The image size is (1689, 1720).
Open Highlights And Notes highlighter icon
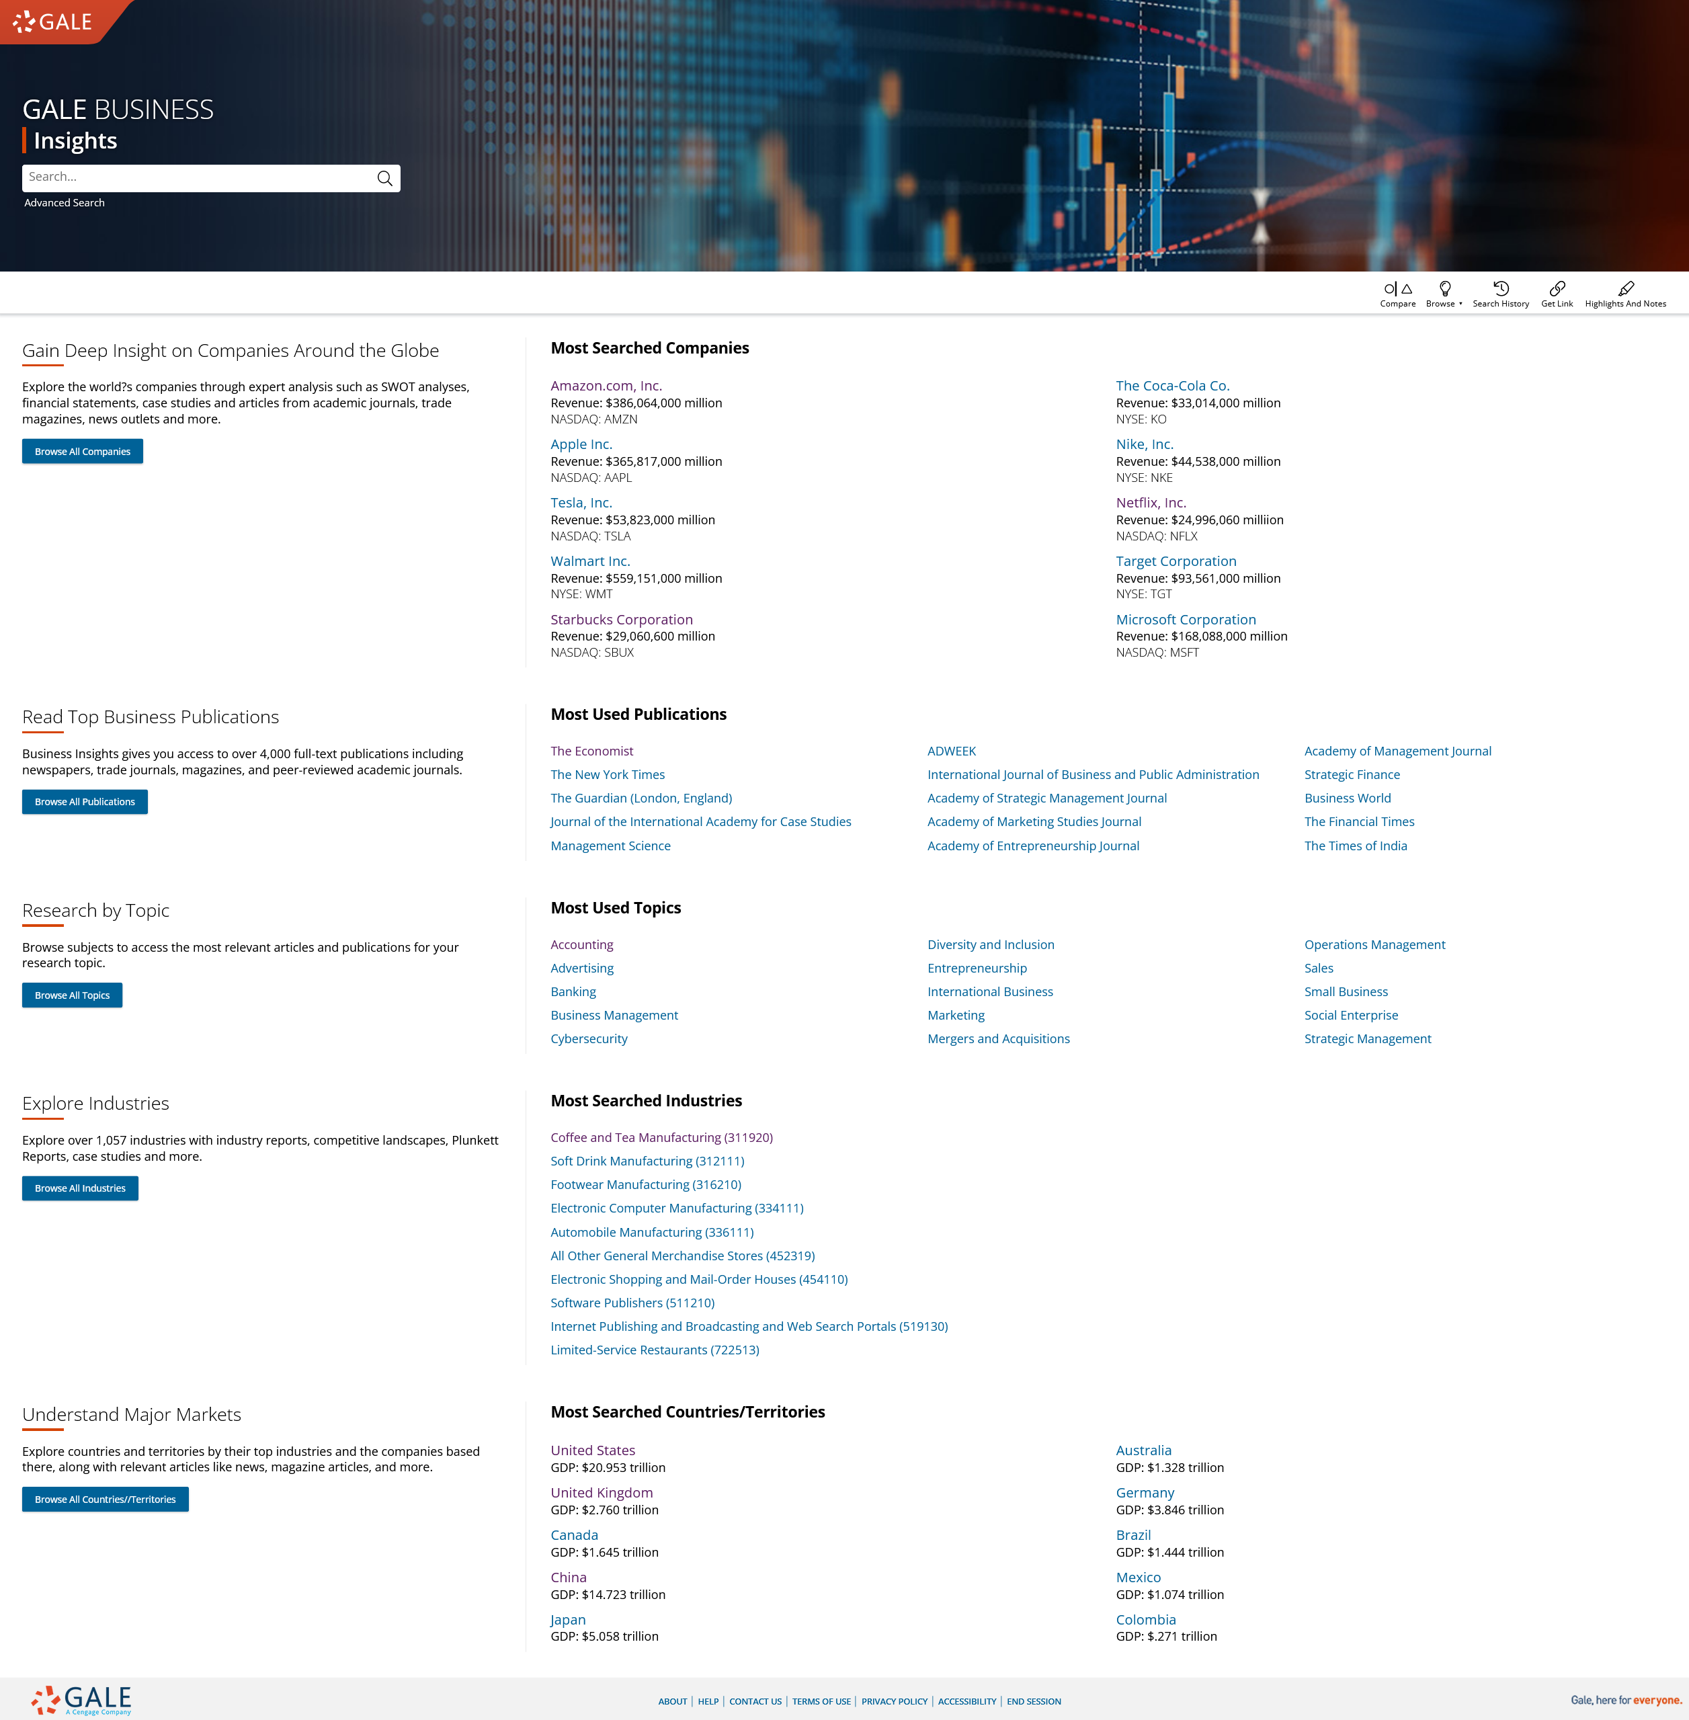(1625, 289)
